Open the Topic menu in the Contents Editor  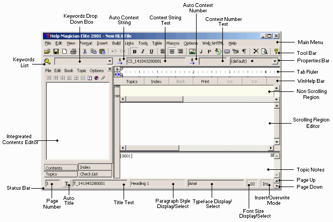click(x=82, y=70)
